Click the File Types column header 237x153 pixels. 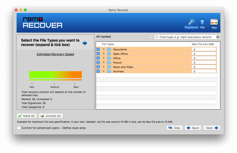(108, 44)
